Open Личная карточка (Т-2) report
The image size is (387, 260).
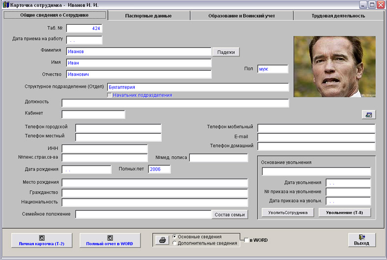click(42, 240)
